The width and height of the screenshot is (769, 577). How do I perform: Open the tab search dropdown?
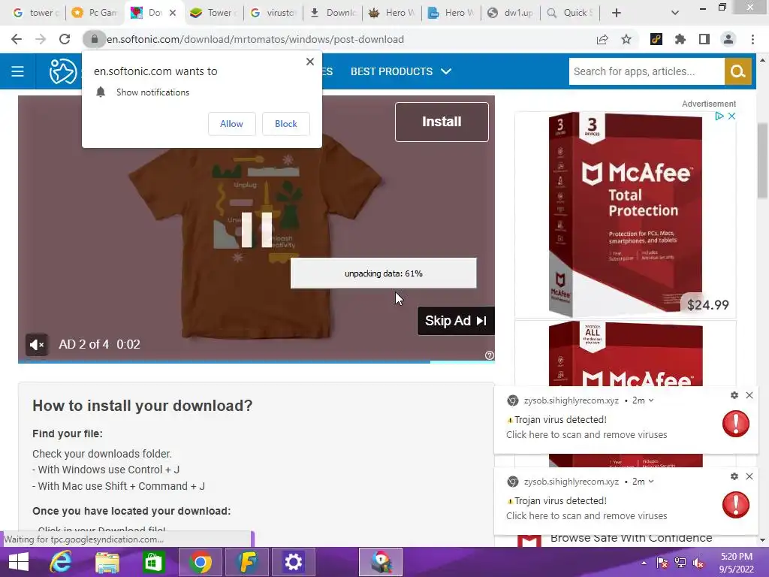(x=675, y=13)
